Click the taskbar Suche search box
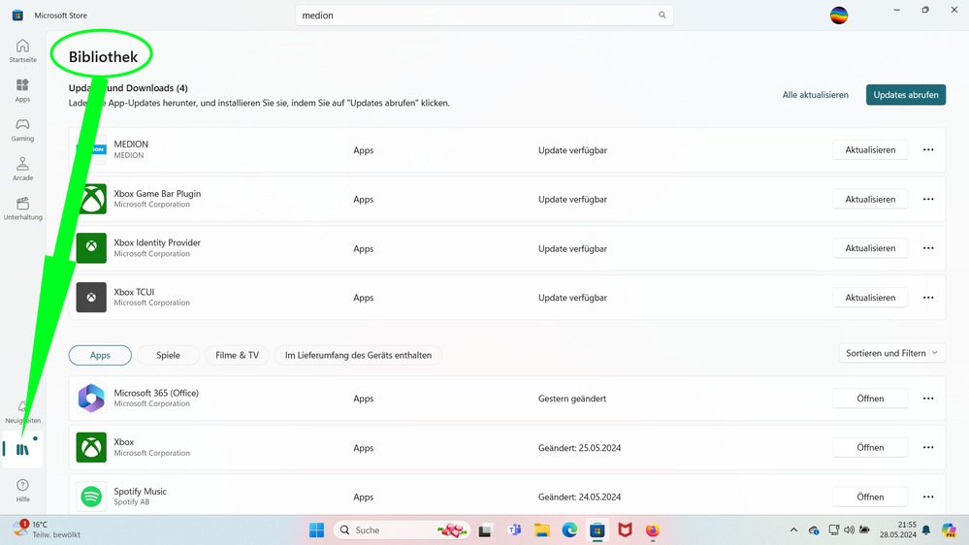The width and height of the screenshot is (969, 545). click(403, 530)
